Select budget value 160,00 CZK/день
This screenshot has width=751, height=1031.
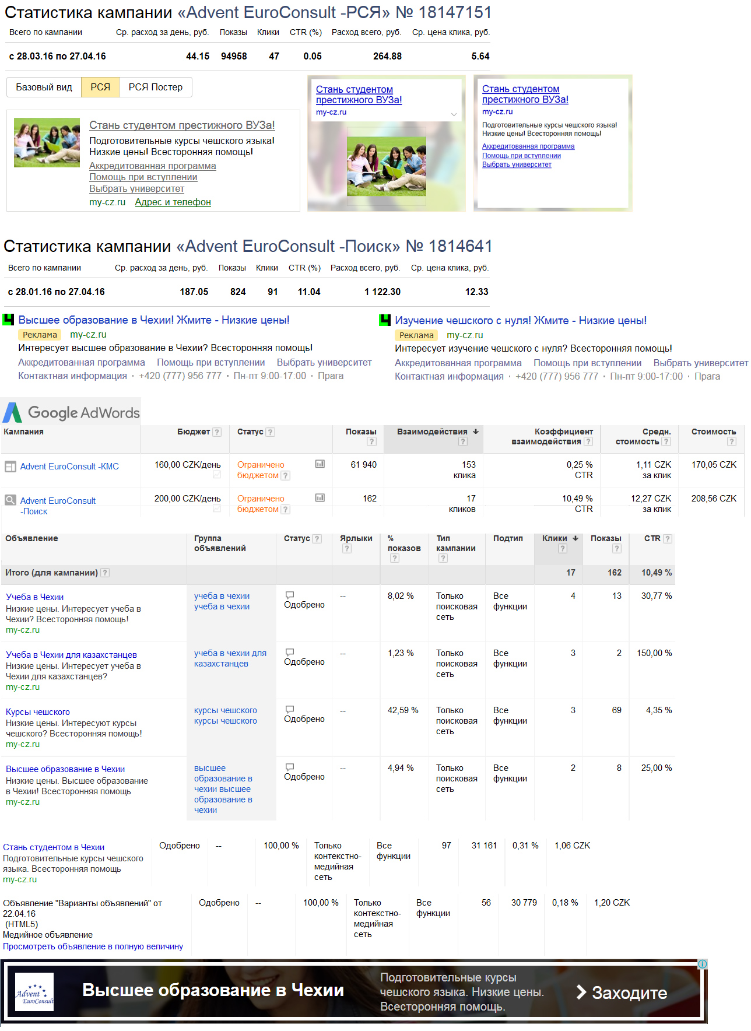pyautogui.click(x=188, y=465)
